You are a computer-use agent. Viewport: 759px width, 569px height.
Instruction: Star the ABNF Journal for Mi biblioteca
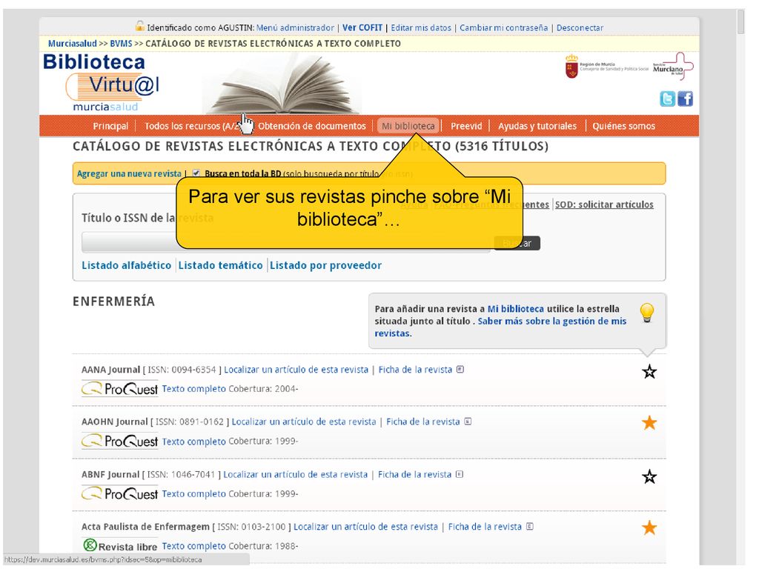649,476
